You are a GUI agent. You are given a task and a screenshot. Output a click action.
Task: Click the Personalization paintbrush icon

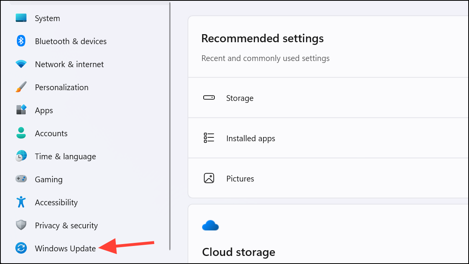(21, 87)
